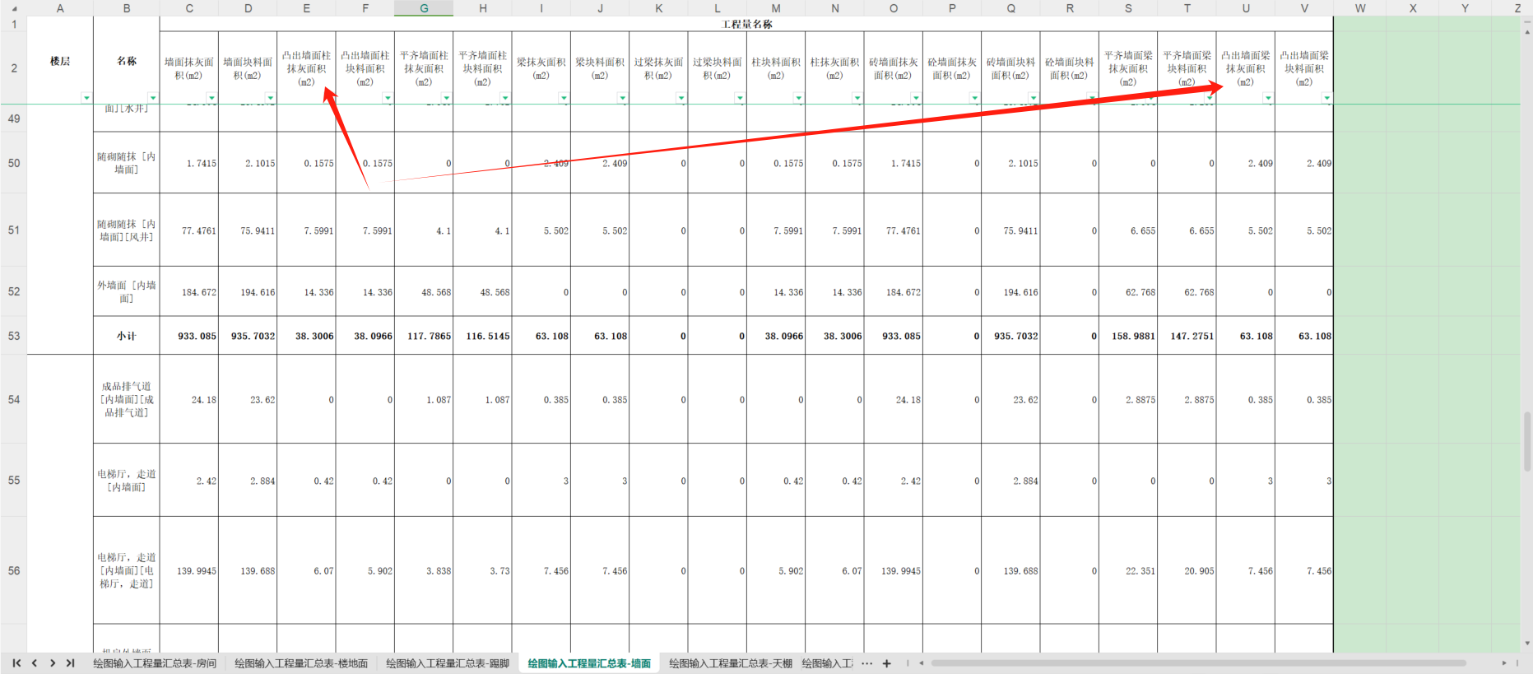This screenshot has width=1533, height=674.
Task: Select the cell with value 22.351
Action: click(1128, 570)
